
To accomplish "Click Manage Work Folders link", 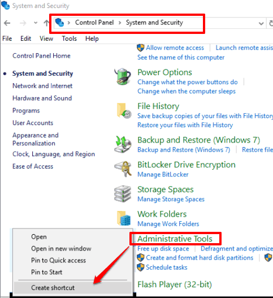I will coord(168,224).
